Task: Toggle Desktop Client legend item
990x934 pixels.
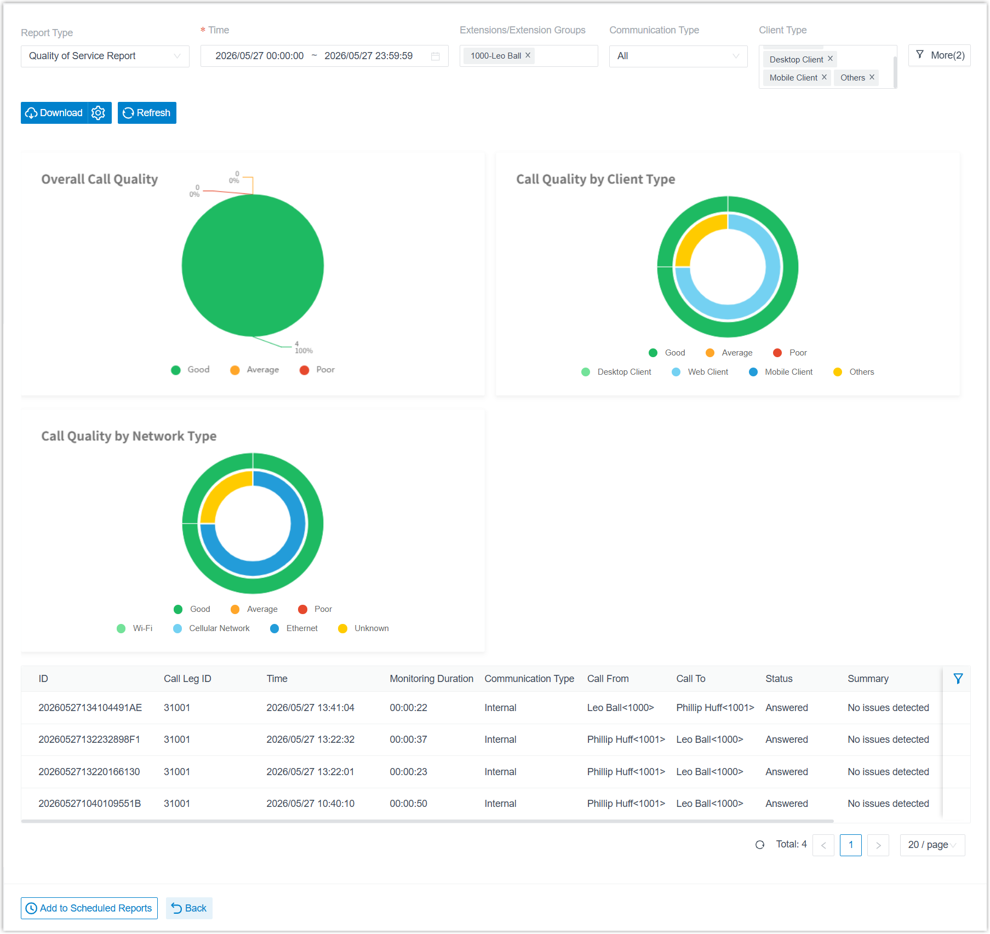Action: (x=616, y=372)
